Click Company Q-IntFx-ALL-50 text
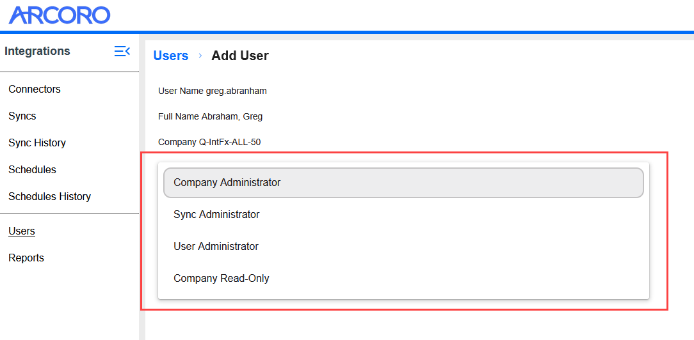 click(209, 143)
